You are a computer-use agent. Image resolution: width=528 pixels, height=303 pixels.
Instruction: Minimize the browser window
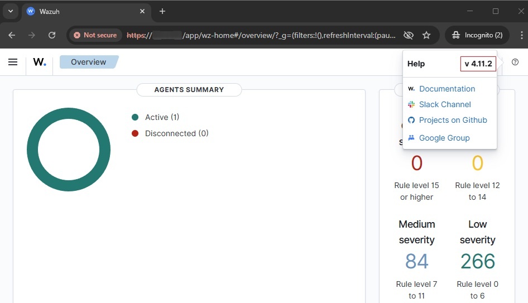(470, 11)
